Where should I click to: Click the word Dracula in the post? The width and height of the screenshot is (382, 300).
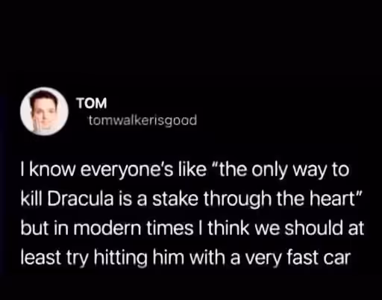[80, 199]
